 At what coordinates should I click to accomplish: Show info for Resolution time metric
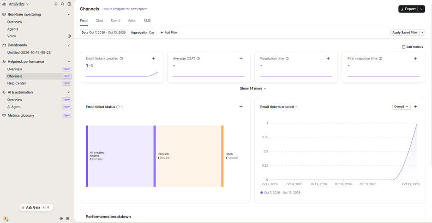tap(287, 59)
